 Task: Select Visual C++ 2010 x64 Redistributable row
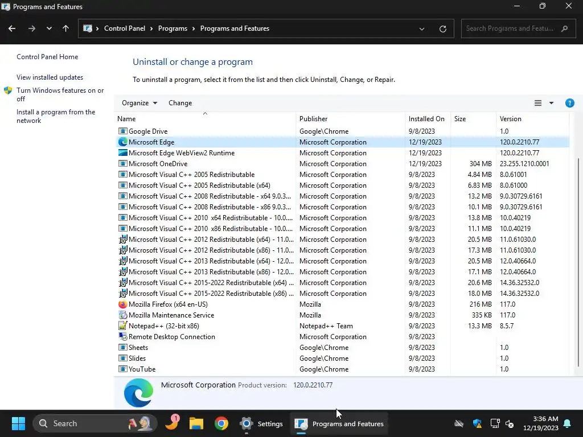click(343, 218)
